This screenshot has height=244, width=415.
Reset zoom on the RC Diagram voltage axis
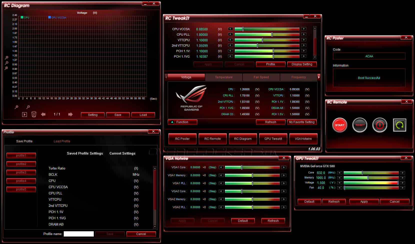pyautogui.click(x=6, y=68)
